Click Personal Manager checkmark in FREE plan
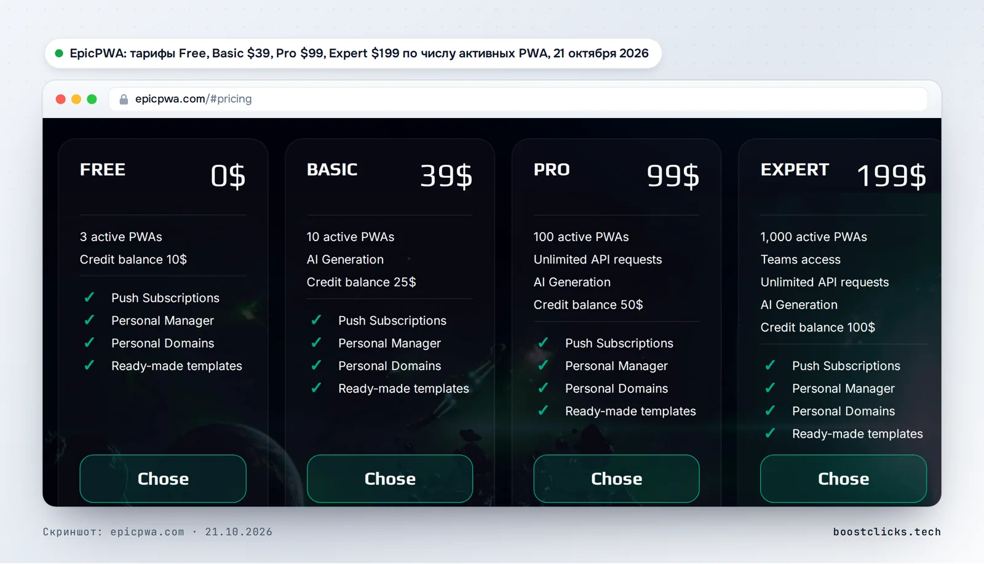The image size is (984, 564). coord(90,320)
